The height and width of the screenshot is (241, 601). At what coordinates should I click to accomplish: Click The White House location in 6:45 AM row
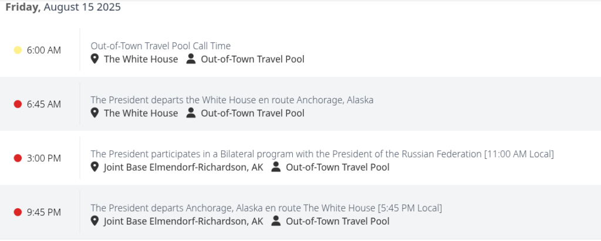(141, 113)
